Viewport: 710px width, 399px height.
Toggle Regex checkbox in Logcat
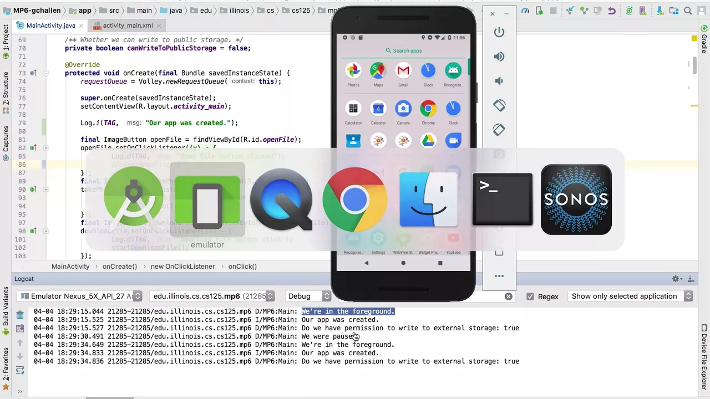(530, 296)
